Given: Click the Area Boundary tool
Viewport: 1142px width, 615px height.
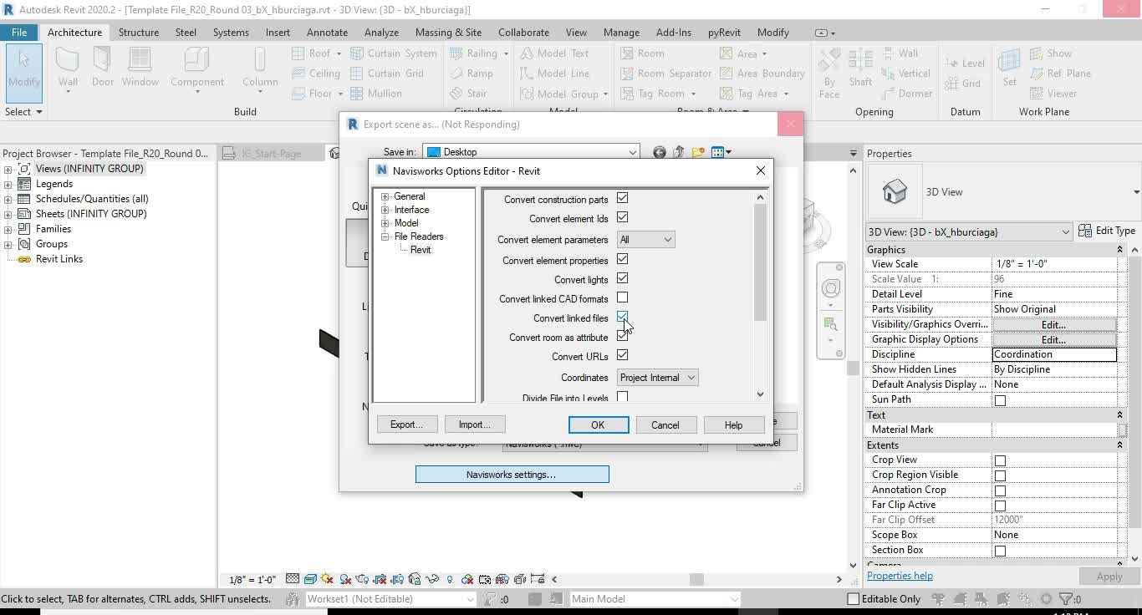Looking at the screenshot, I should [x=762, y=74].
